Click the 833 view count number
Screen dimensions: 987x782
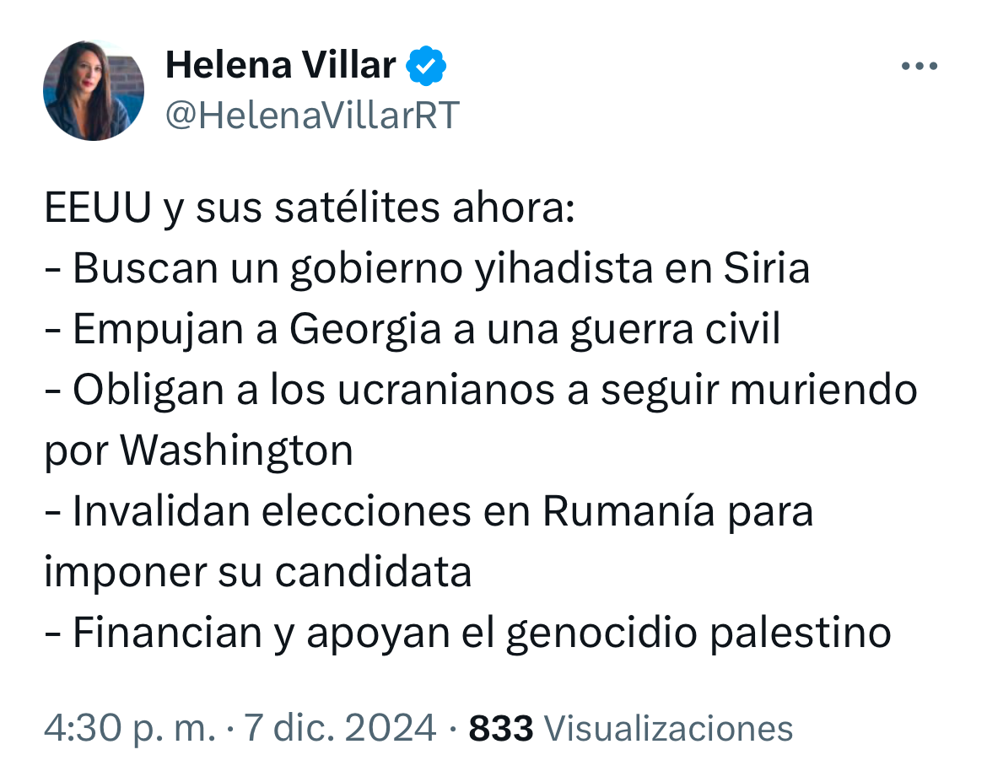click(501, 728)
